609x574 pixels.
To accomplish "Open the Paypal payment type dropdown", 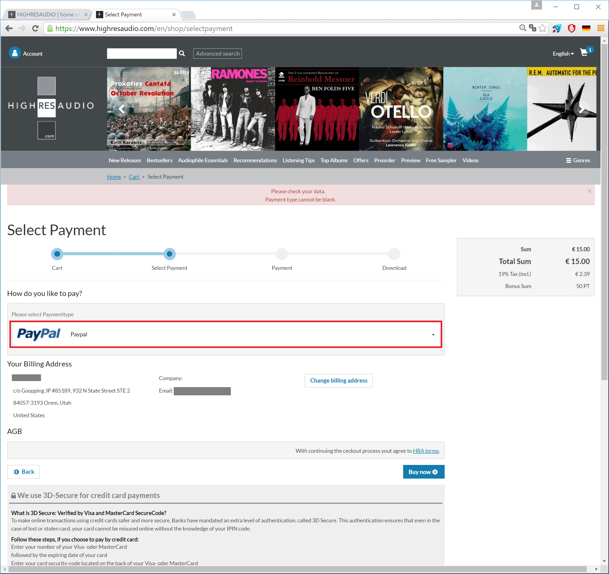I will (226, 334).
